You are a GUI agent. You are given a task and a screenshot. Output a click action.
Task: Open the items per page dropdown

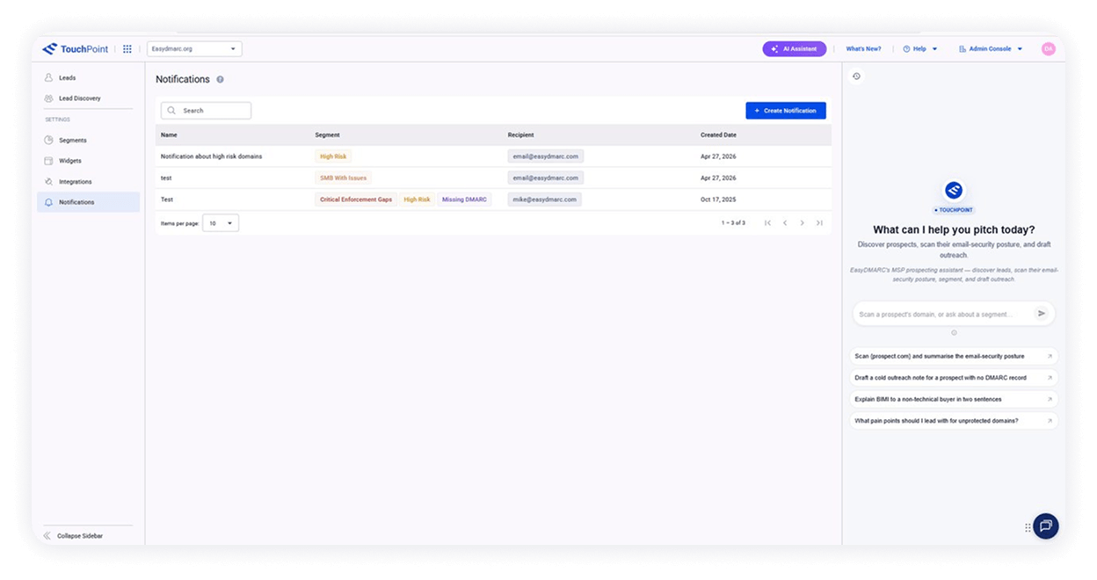coord(221,223)
